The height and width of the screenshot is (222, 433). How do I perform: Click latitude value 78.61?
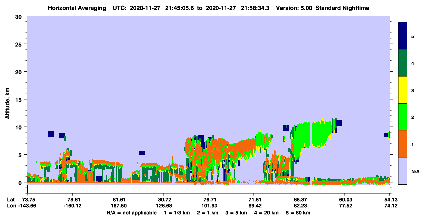(x=73, y=200)
